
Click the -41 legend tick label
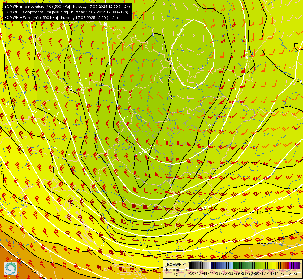pos(211,273)
